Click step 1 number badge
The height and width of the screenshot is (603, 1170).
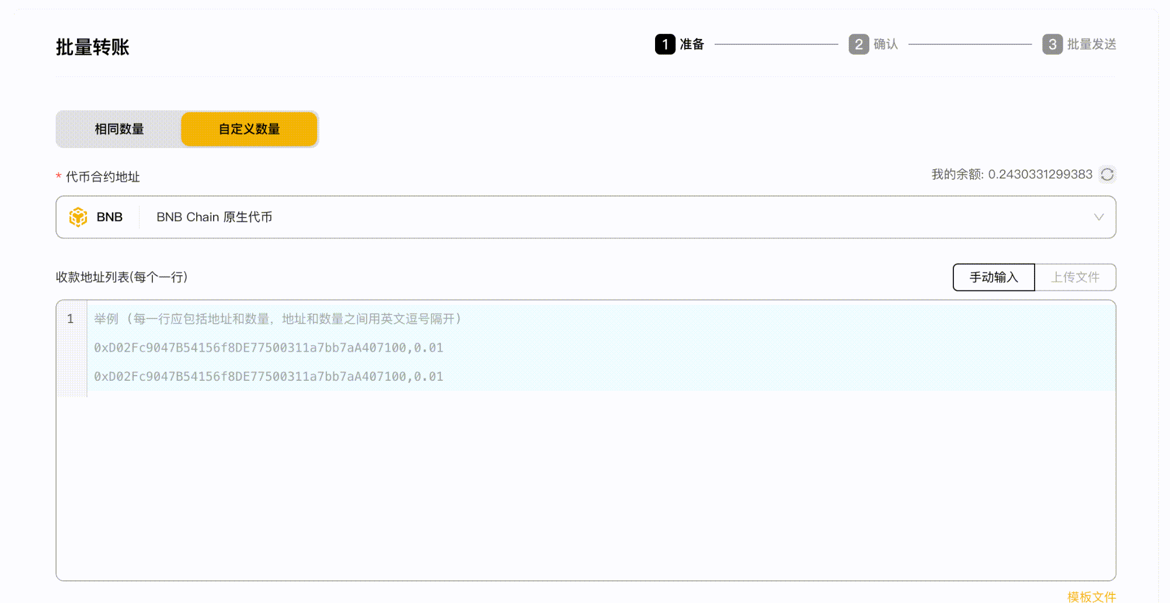665,44
